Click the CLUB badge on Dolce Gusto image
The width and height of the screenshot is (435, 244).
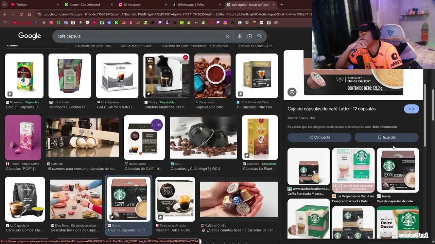[x=157, y=125]
